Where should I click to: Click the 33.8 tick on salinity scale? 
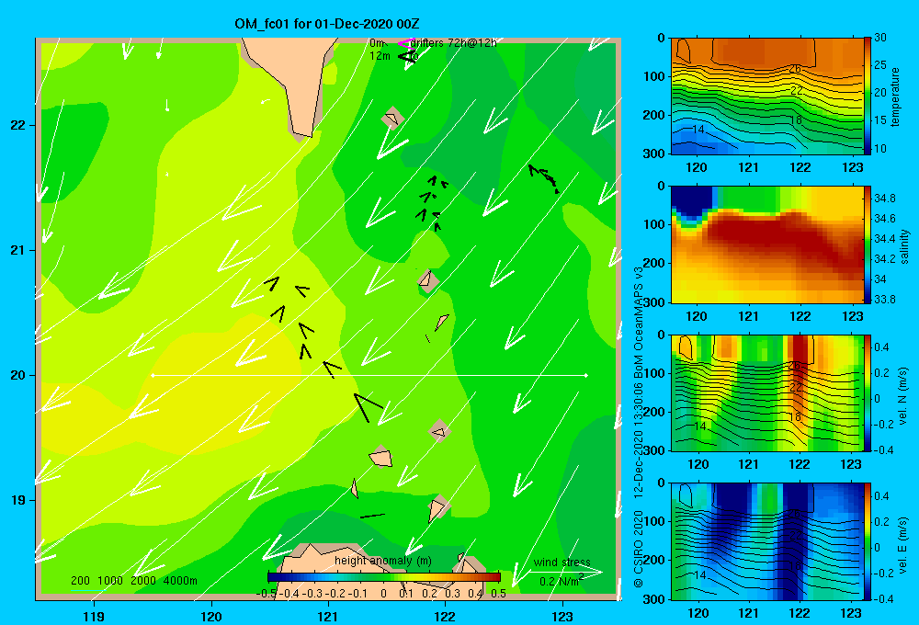[x=884, y=299]
